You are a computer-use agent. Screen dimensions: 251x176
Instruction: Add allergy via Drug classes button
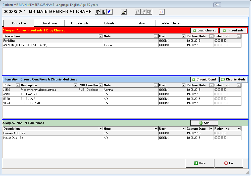coord(204,30)
